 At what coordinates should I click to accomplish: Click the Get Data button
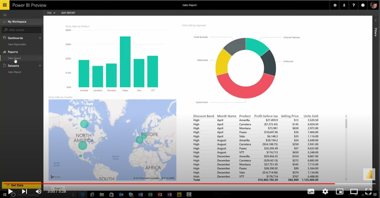coord(17,185)
